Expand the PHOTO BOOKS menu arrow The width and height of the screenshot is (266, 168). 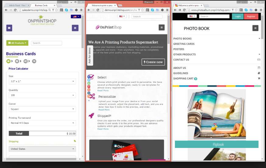pos(259,39)
